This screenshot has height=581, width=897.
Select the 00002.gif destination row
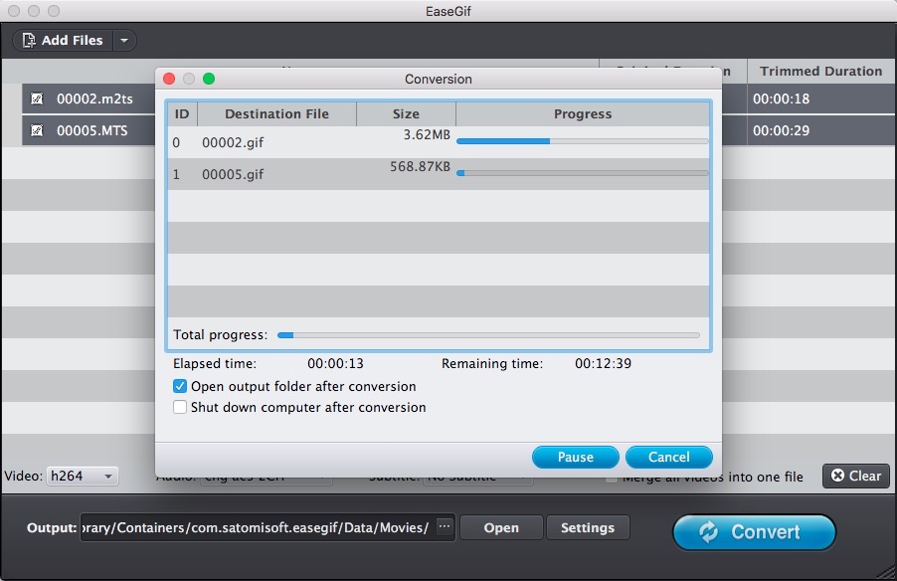click(439, 142)
